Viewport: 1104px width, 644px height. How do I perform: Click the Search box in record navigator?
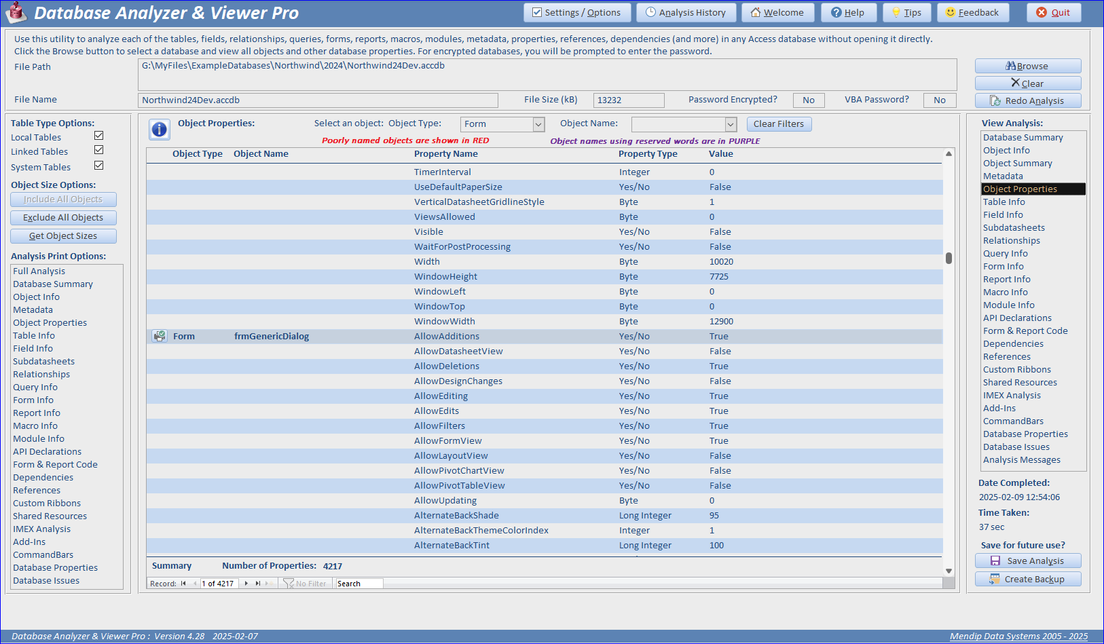click(x=359, y=584)
